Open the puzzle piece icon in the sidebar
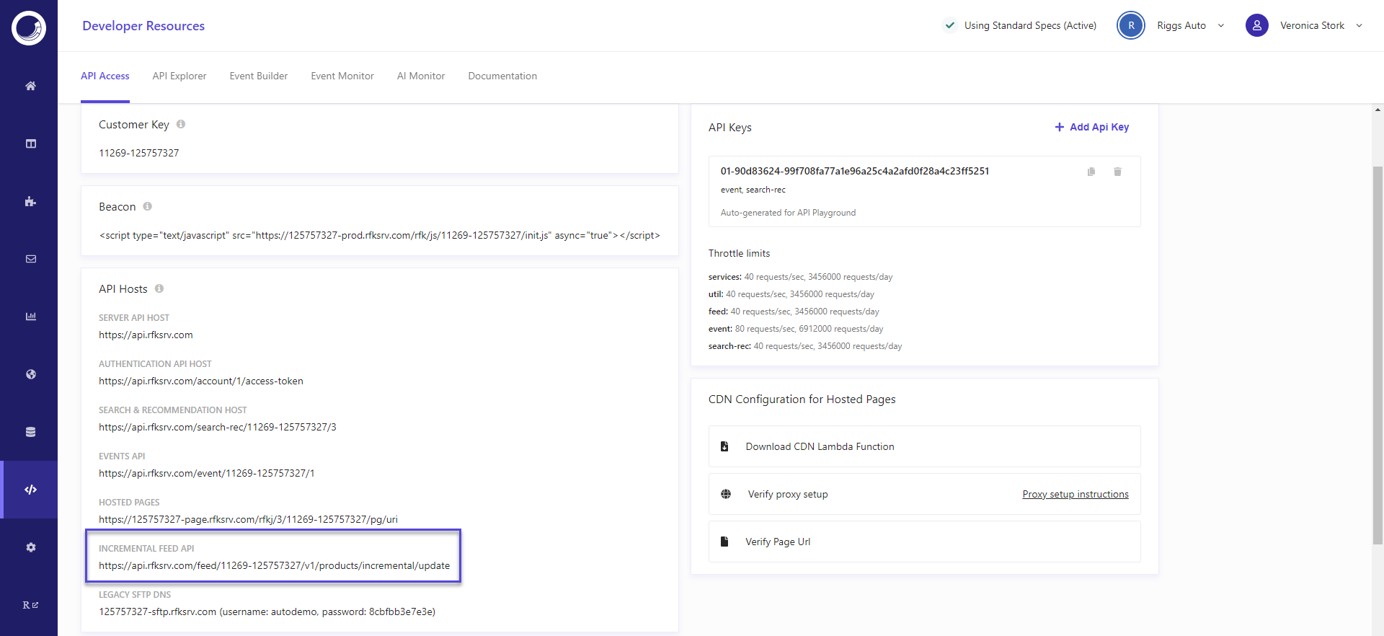The image size is (1384, 636). [x=30, y=201]
